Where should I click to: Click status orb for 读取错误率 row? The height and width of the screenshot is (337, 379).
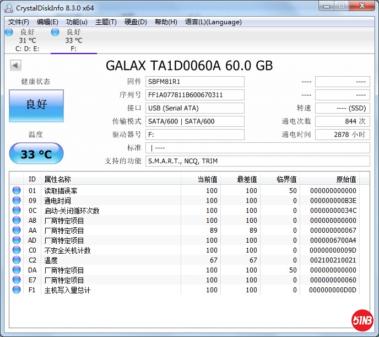pos(17,191)
